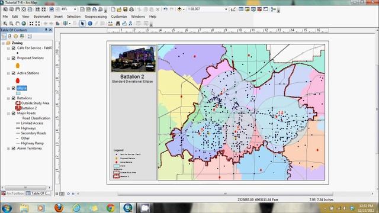Toggle the Battalions layer checkbox

pos(14,98)
